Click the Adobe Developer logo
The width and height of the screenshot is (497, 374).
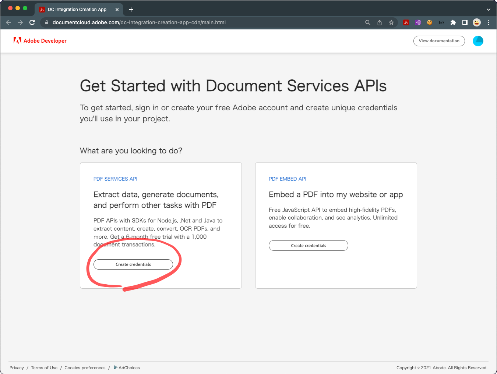[40, 41]
